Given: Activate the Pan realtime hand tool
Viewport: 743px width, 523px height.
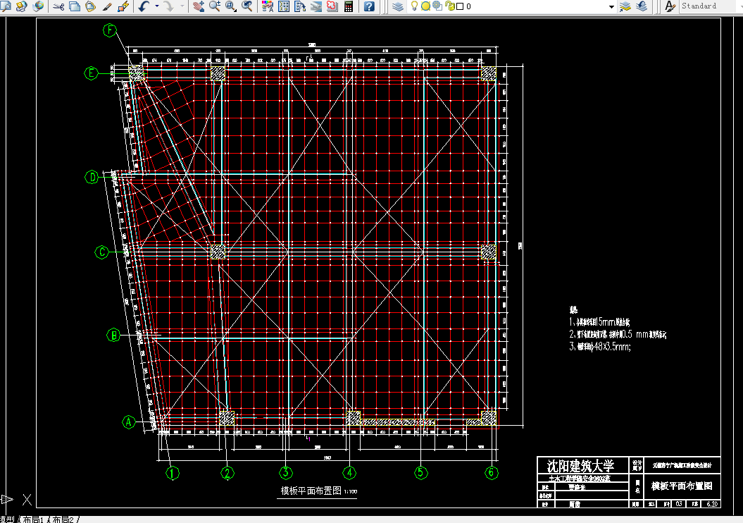Looking at the screenshot, I should (x=199, y=6).
